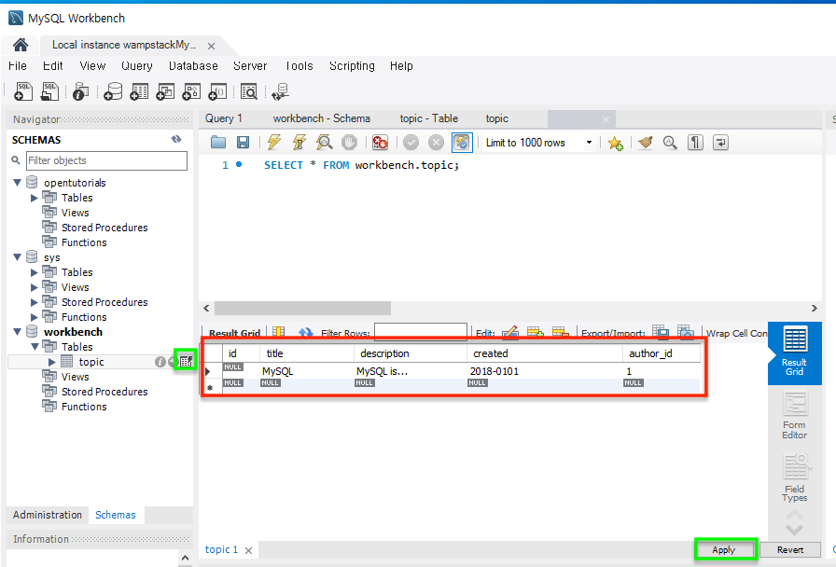Click the Apply button
The height and width of the screenshot is (567, 836).
pos(723,550)
